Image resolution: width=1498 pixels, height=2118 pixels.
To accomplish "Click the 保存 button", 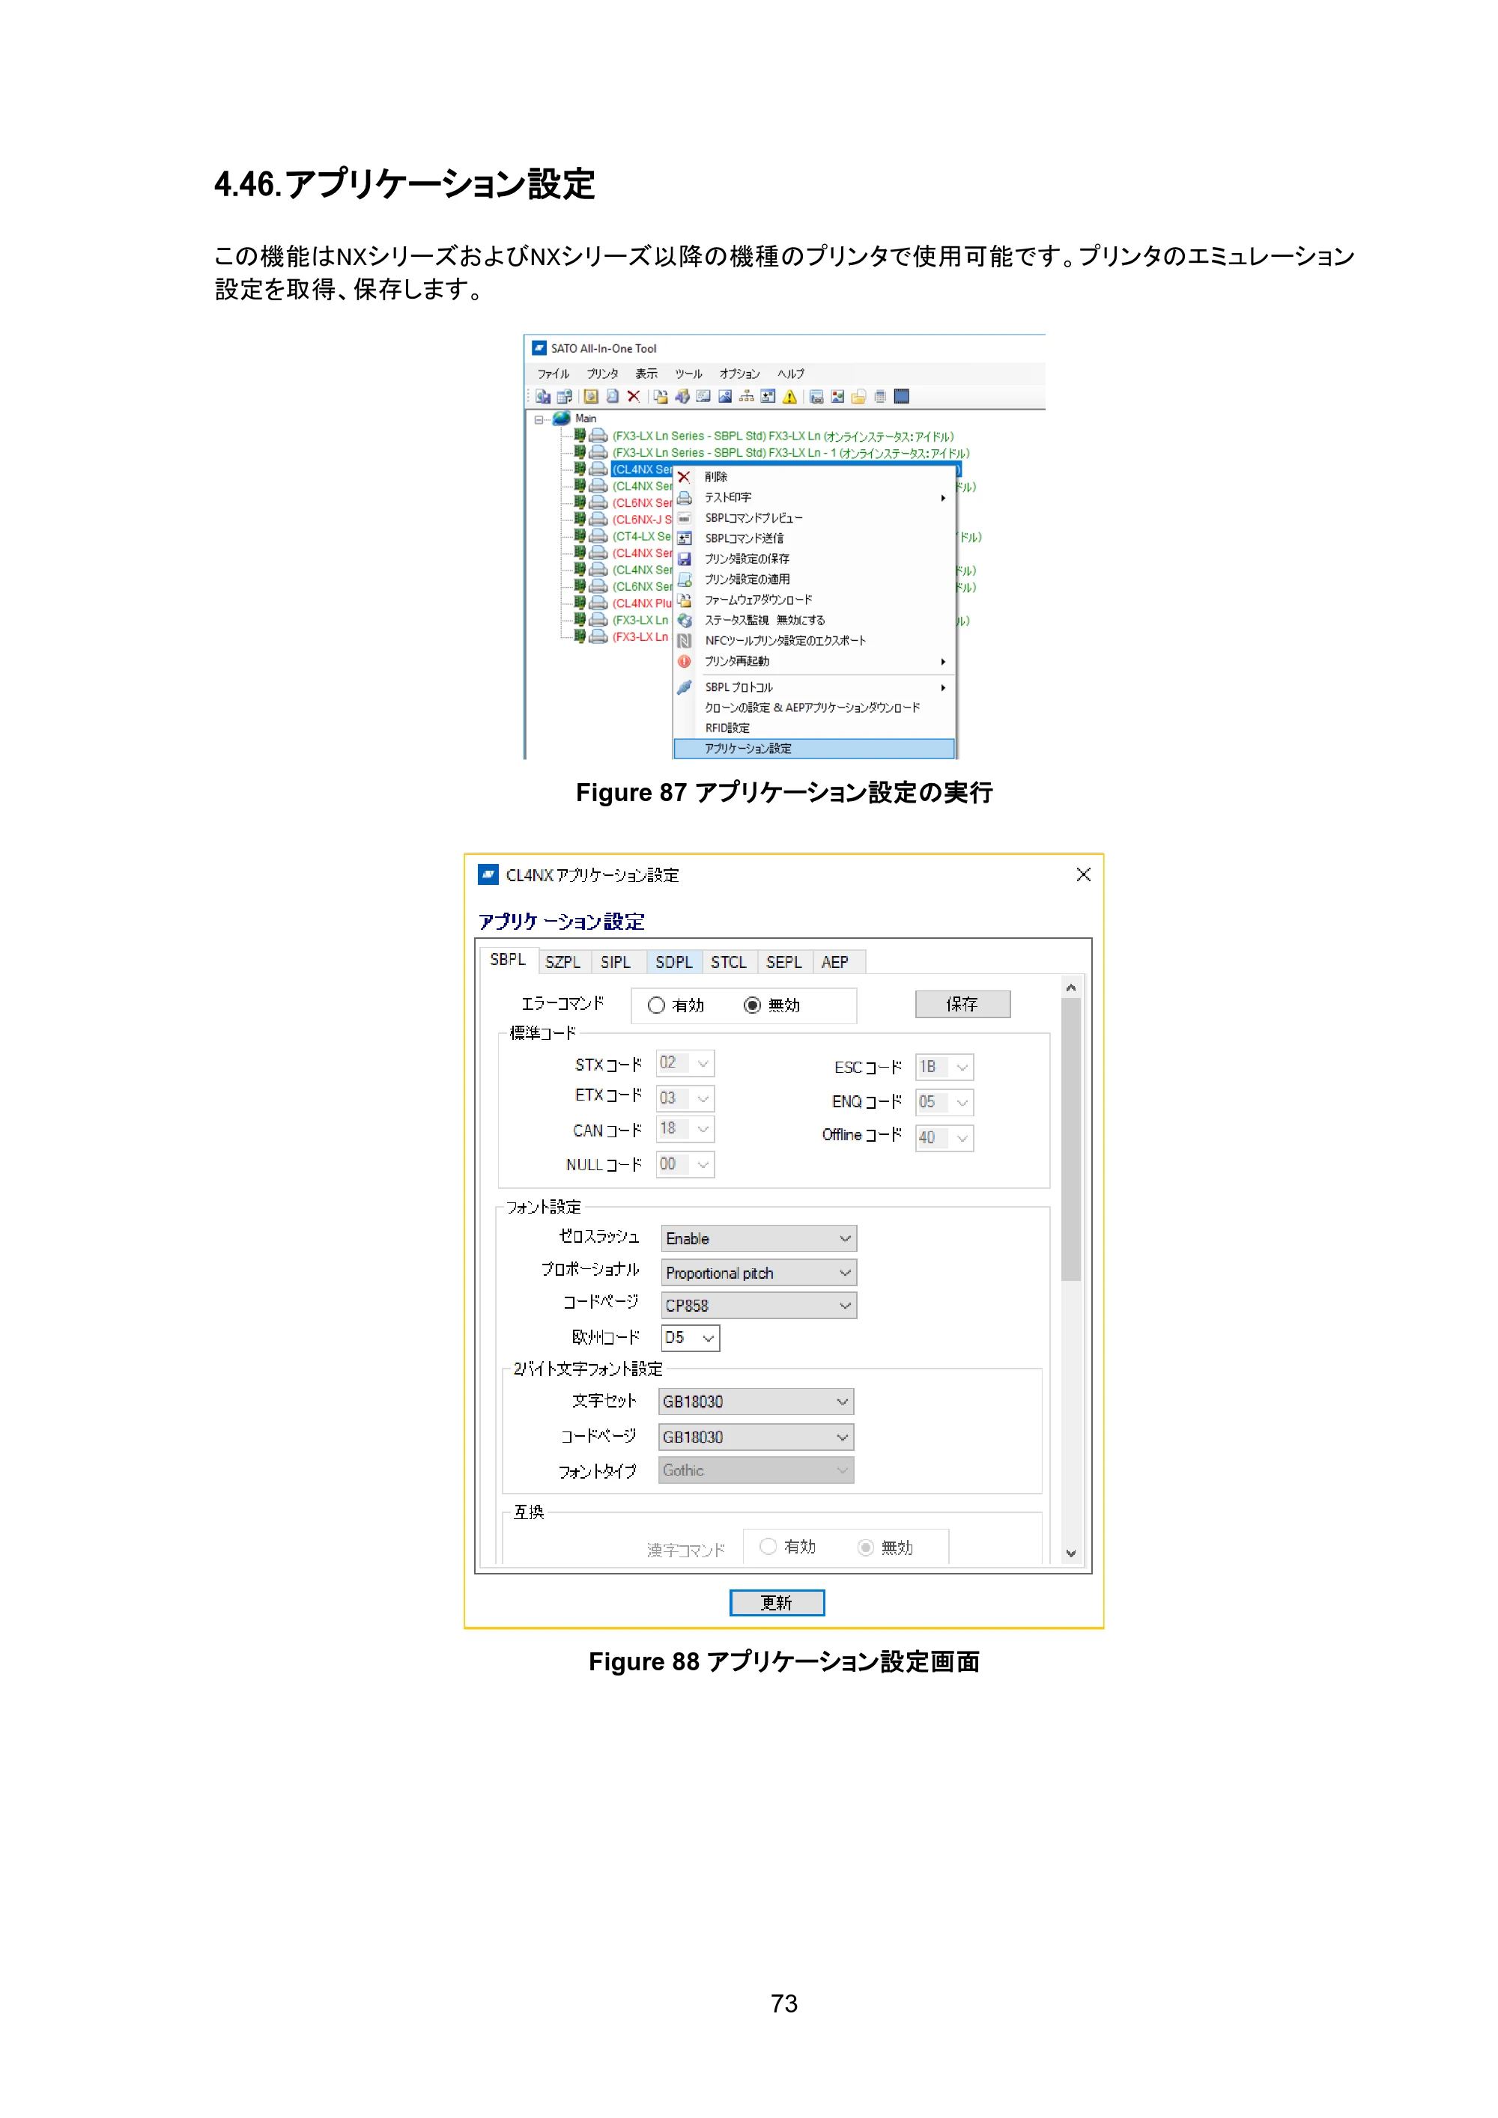I will point(962,1004).
